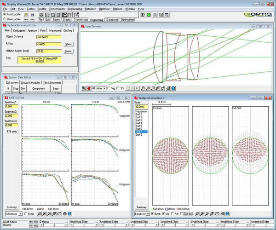Open All colour dropdown in Lens Drawing
276x230 pixels.
click(x=104, y=88)
